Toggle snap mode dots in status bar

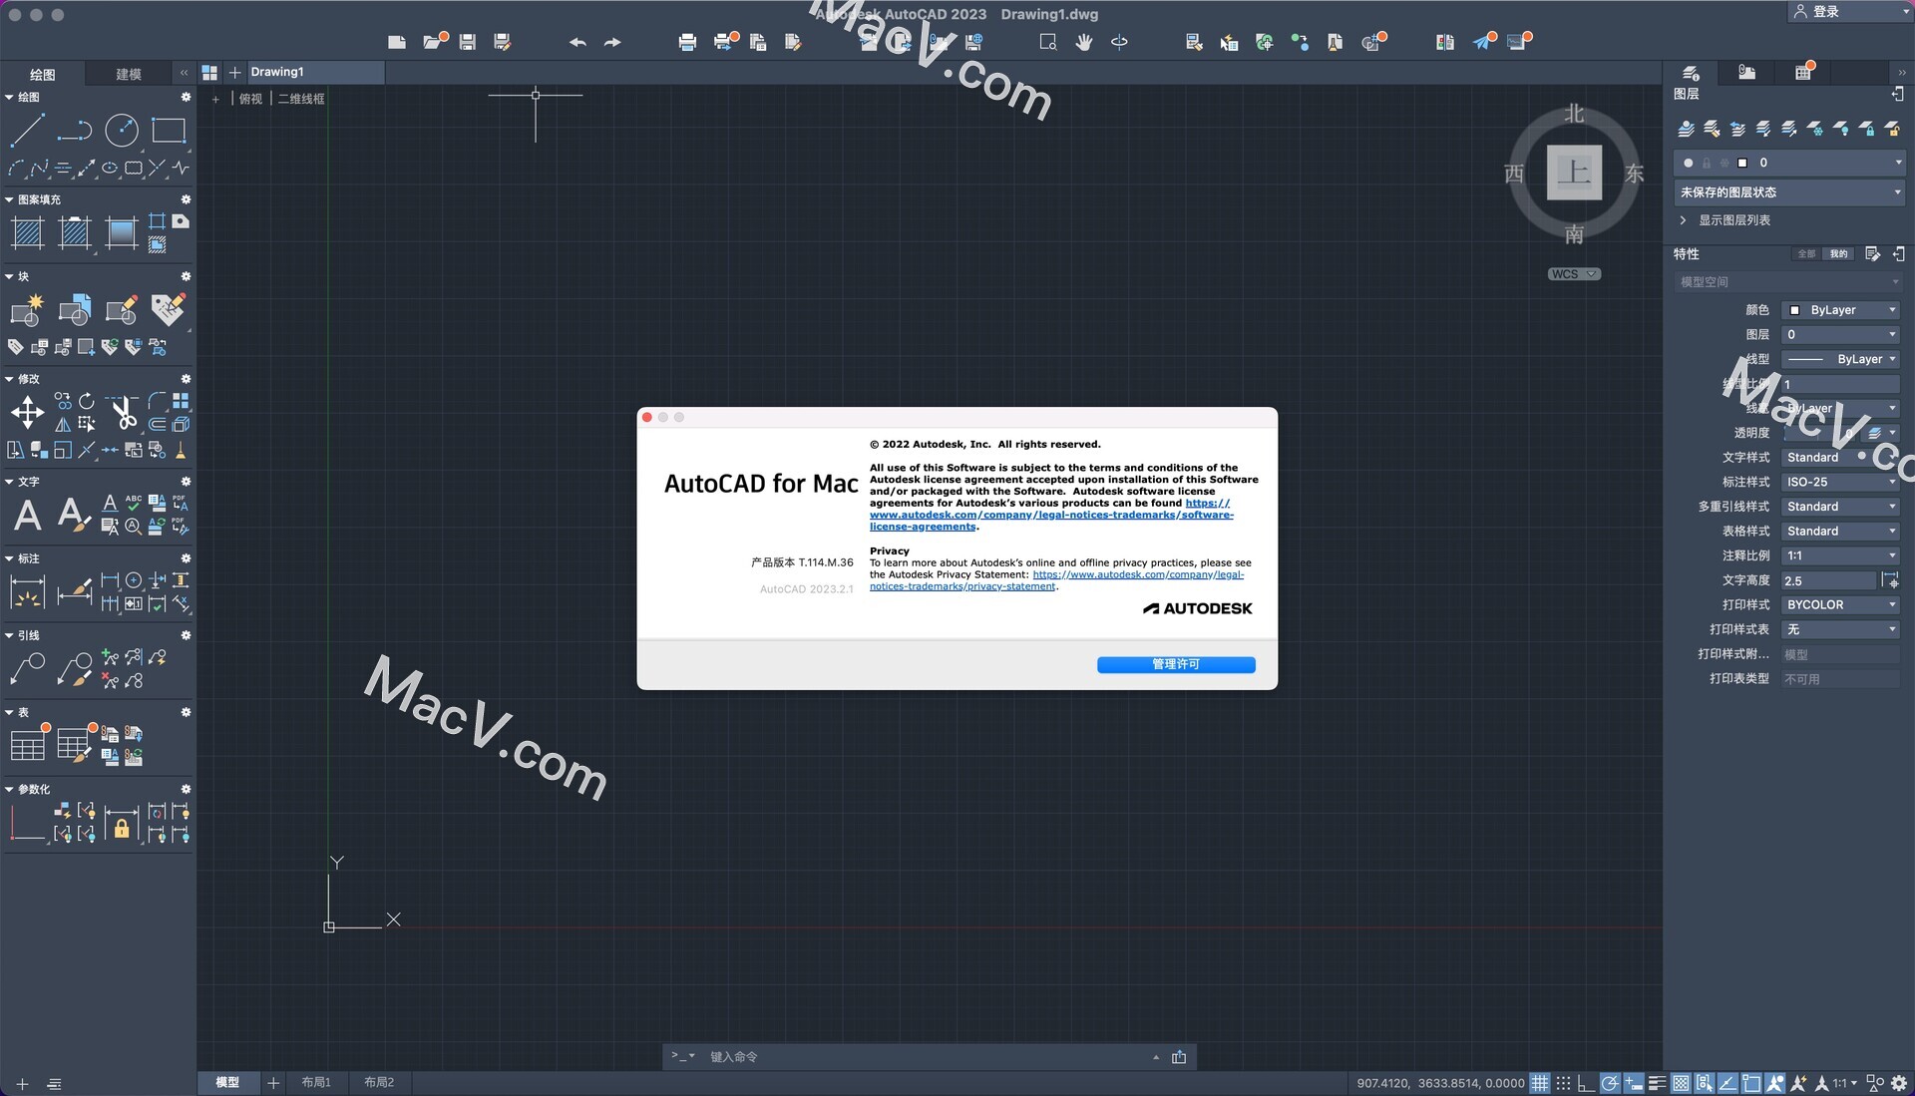1564,1083
